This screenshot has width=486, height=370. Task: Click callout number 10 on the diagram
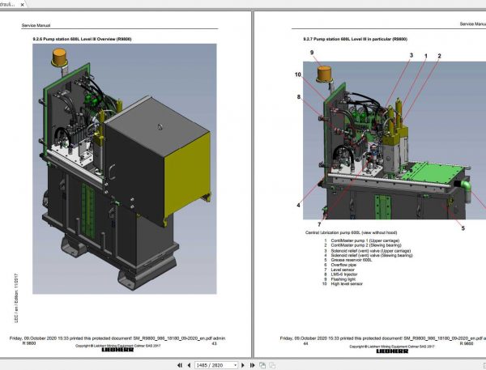click(298, 74)
